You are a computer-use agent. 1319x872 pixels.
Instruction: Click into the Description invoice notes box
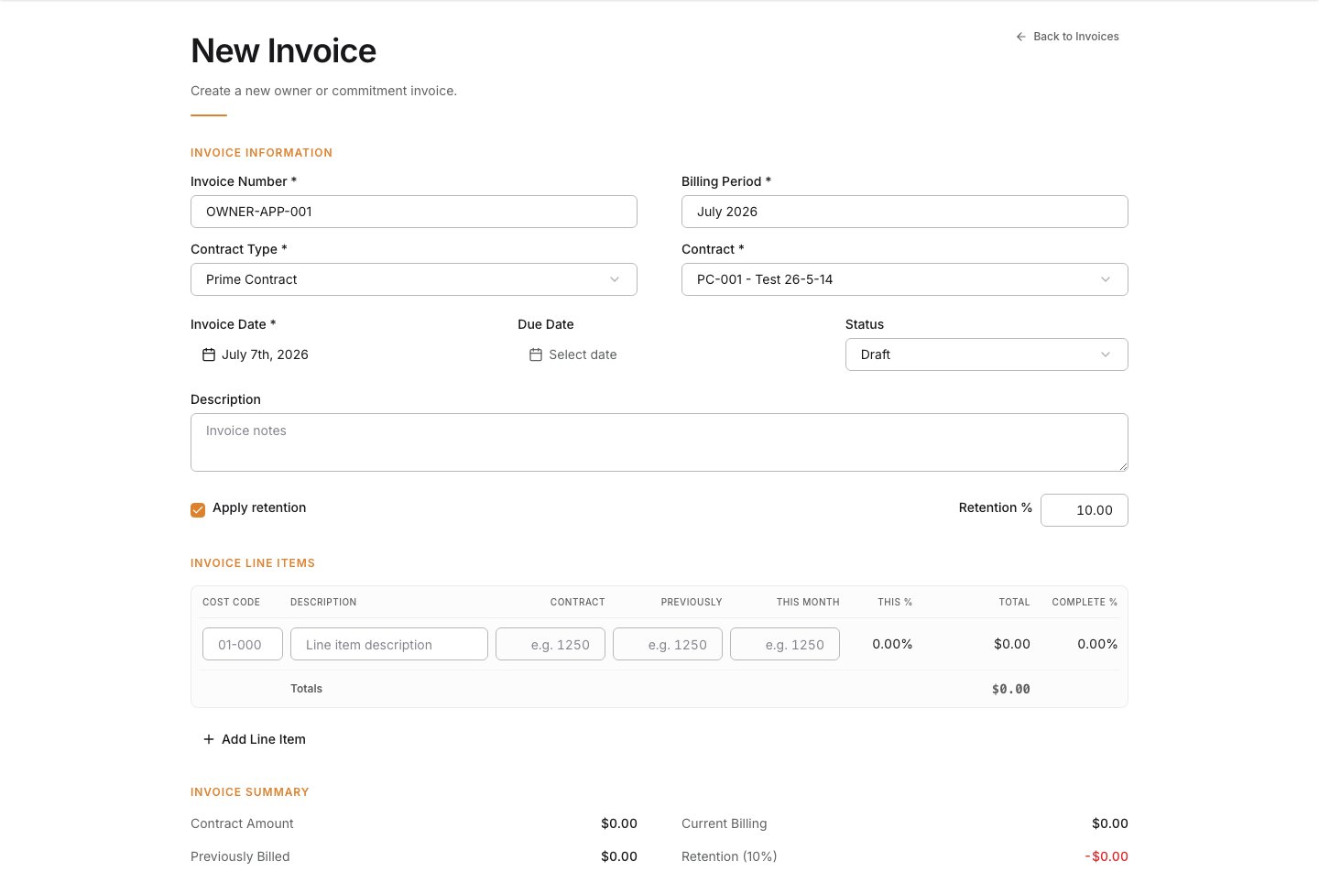click(659, 442)
